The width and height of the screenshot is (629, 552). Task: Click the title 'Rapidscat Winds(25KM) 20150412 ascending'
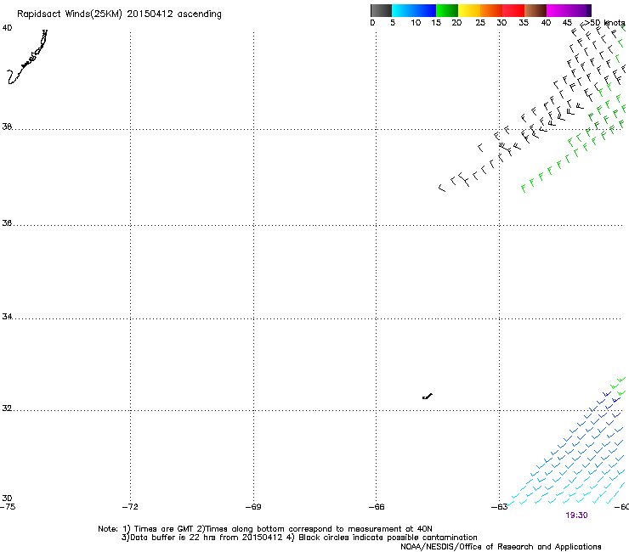click(119, 14)
